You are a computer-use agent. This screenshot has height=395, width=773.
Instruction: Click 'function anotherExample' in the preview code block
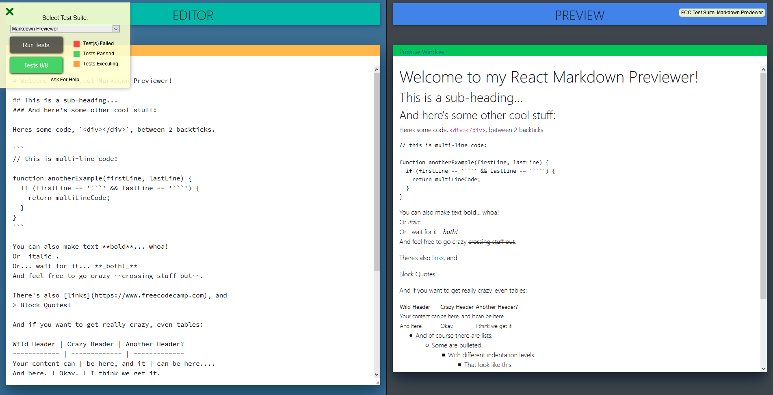(x=436, y=163)
